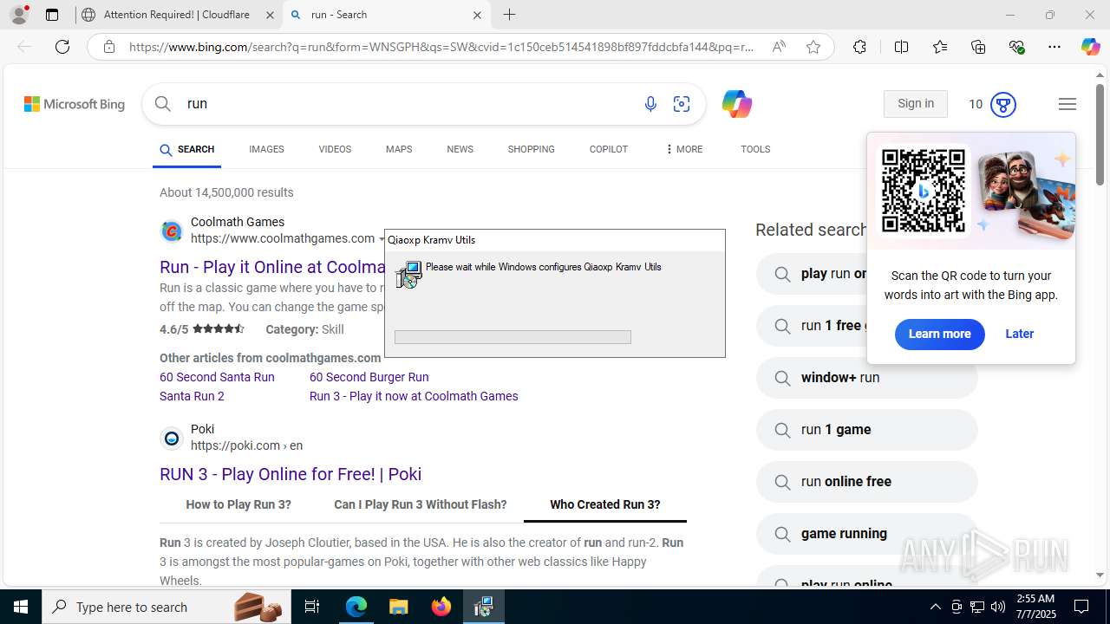
Task: Open Microsoft Rewards medal icon
Action: [x=1003, y=104]
